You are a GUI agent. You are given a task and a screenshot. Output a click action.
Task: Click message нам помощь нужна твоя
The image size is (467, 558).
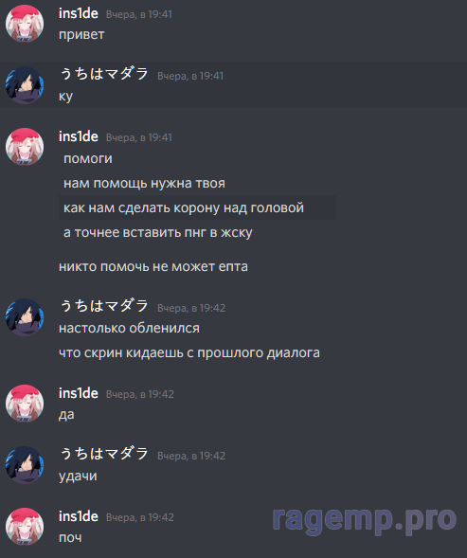[x=144, y=183]
